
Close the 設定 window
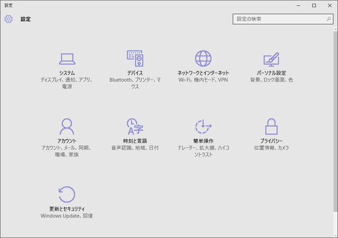click(330, 5)
